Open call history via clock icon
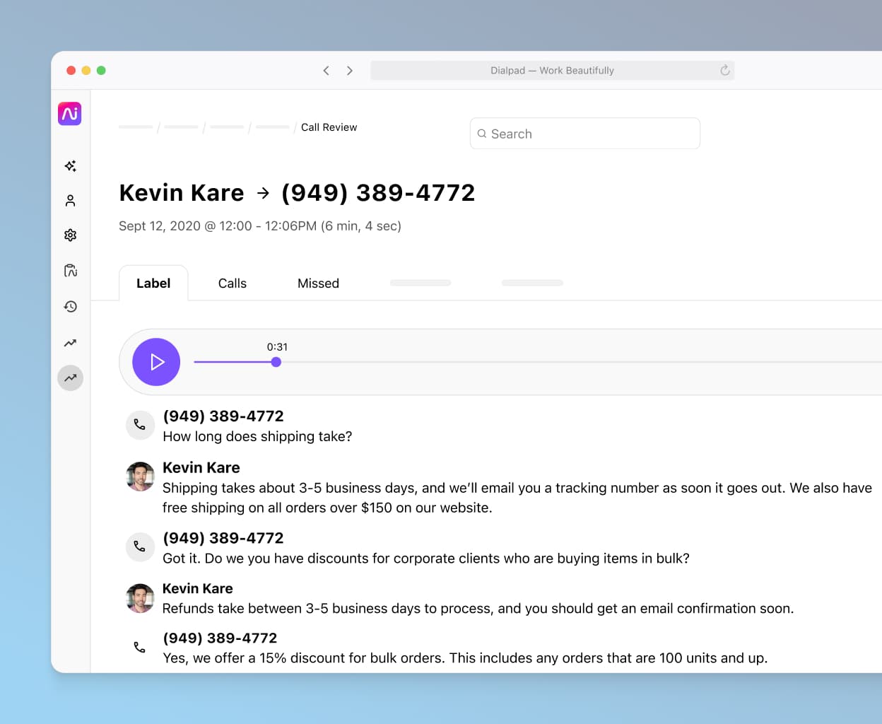Screen dimensions: 882x724 [69, 306]
